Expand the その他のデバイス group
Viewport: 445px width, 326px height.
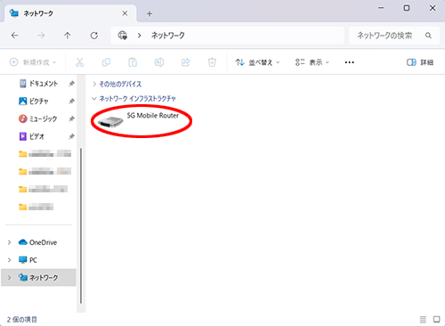[x=94, y=85]
